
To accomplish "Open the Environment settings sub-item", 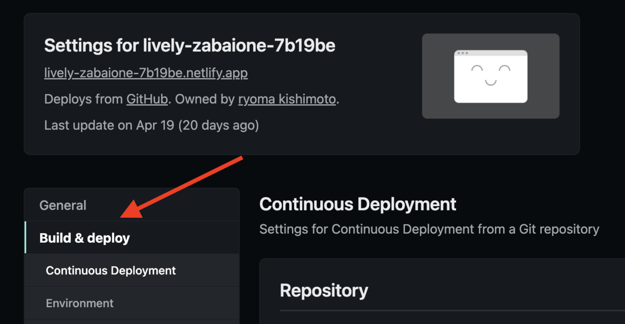I will coord(80,303).
